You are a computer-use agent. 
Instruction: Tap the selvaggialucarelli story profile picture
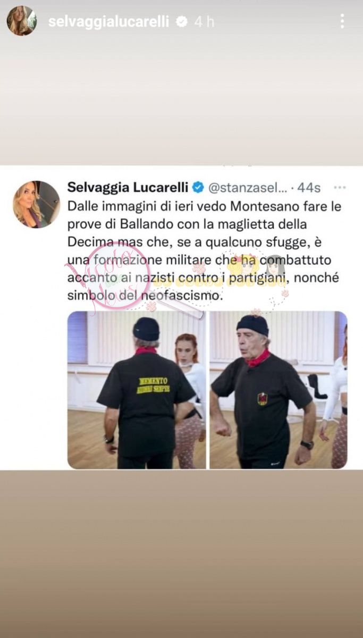(22, 21)
